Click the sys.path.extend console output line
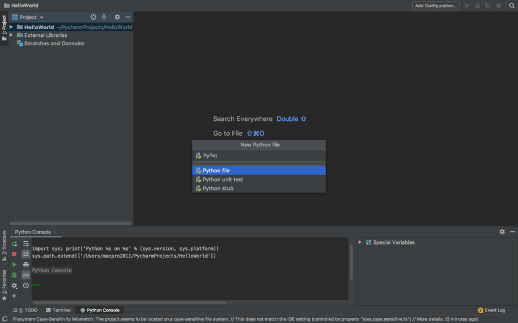 click(124, 256)
